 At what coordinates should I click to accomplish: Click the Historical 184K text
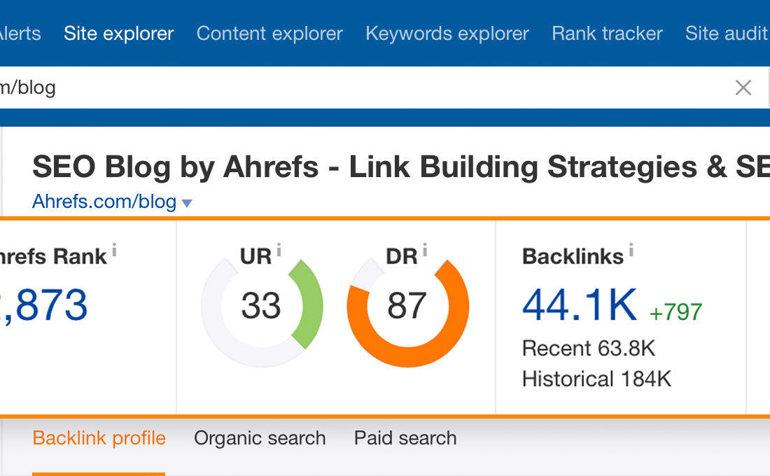[x=596, y=379]
